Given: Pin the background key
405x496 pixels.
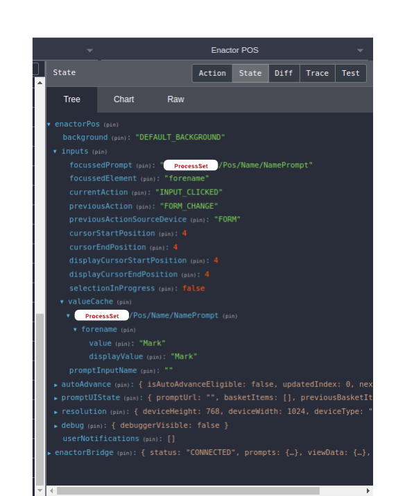Looking at the screenshot, I should pyautogui.click(x=119, y=138).
